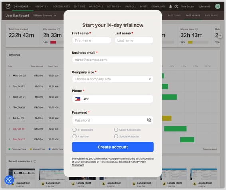Expand the Mon, Oct 23 timeline row
The width and height of the screenshot is (226, 190).
pos(10,76)
